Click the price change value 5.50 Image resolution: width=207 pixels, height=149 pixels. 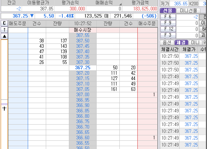(x=49, y=16)
